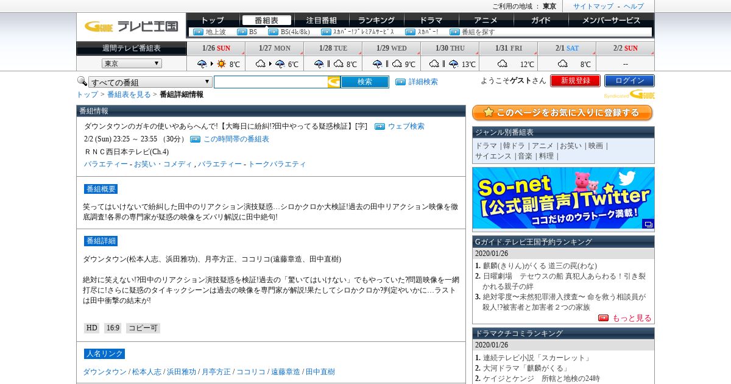Click the コピー可 tag
The image size is (731, 384).
click(143, 328)
